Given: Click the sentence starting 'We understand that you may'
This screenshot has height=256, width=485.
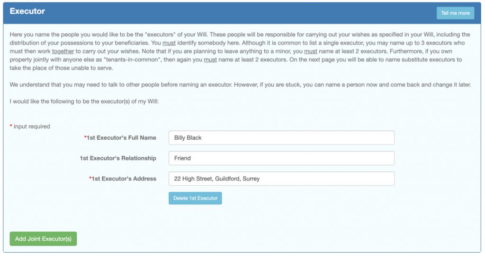Looking at the screenshot, I should (240, 85).
